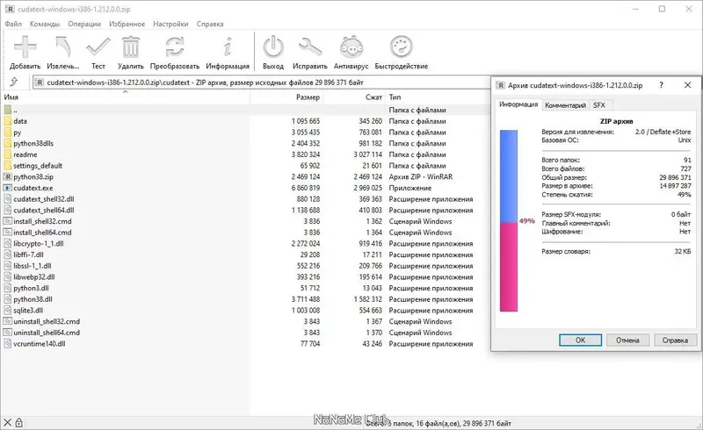The width and height of the screenshot is (703, 430).
Task: Close the archive info dialog
Action: 688,85
